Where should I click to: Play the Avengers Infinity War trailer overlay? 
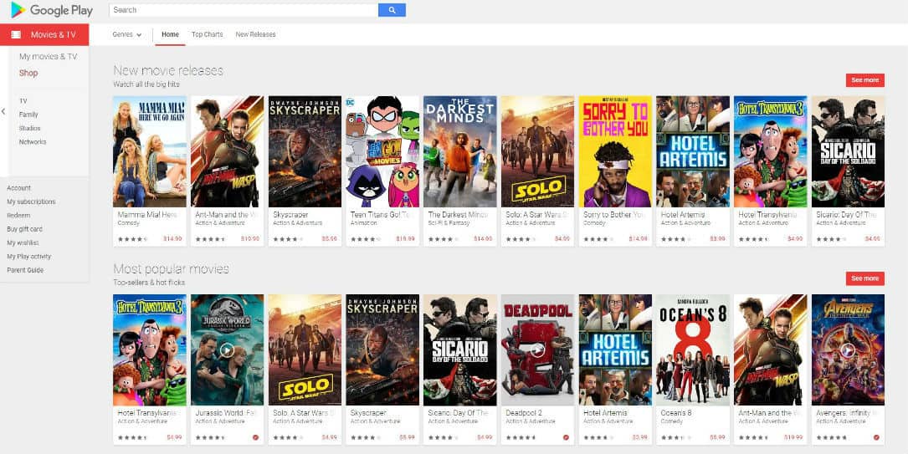click(x=848, y=349)
